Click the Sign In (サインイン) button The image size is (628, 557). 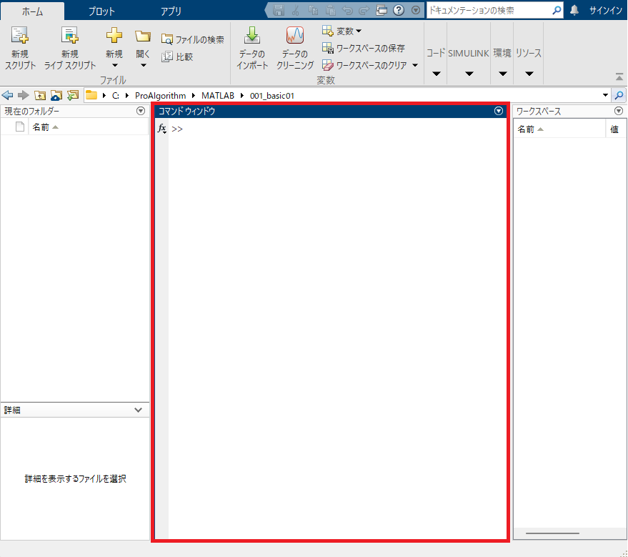tap(606, 11)
